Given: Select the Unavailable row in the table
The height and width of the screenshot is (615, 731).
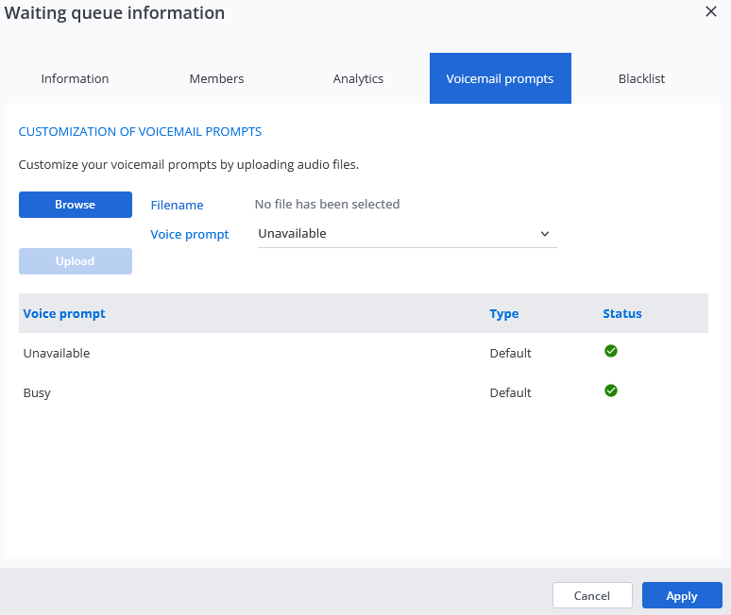Looking at the screenshot, I should pos(57,353).
